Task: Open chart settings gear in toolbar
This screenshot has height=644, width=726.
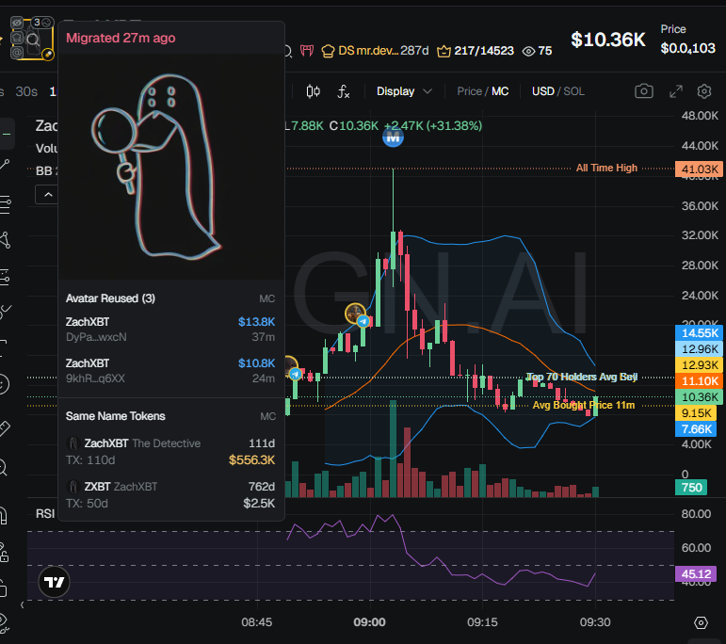Action: [x=703, y=91]
